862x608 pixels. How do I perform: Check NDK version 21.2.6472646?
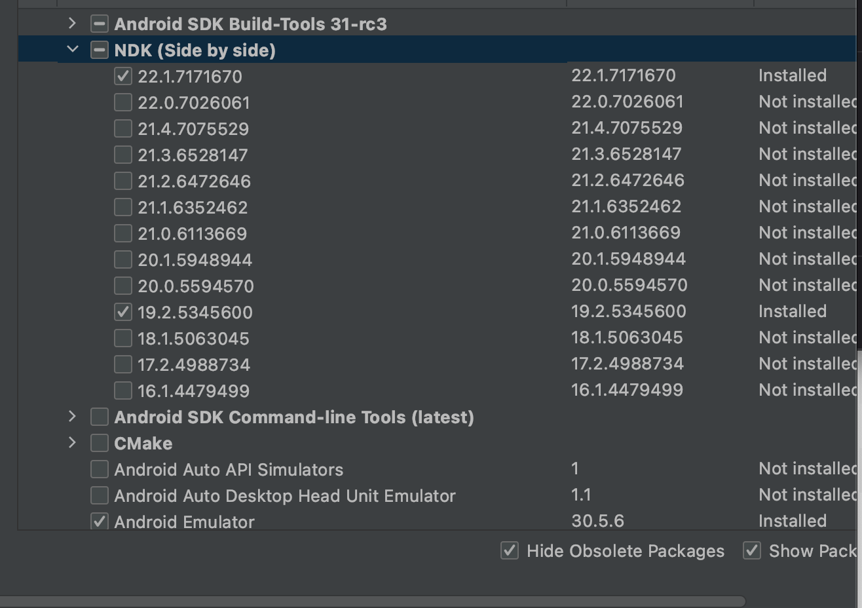tap(123, 181)
